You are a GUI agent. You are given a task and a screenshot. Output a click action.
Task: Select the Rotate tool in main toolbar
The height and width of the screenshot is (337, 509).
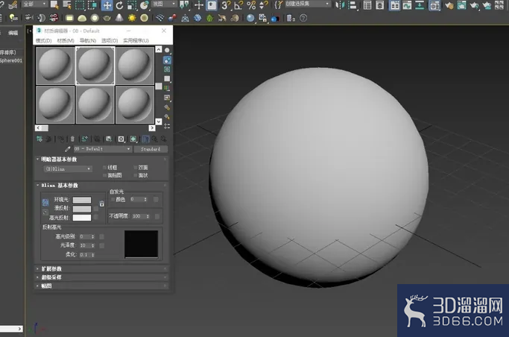tap(119, 5)
